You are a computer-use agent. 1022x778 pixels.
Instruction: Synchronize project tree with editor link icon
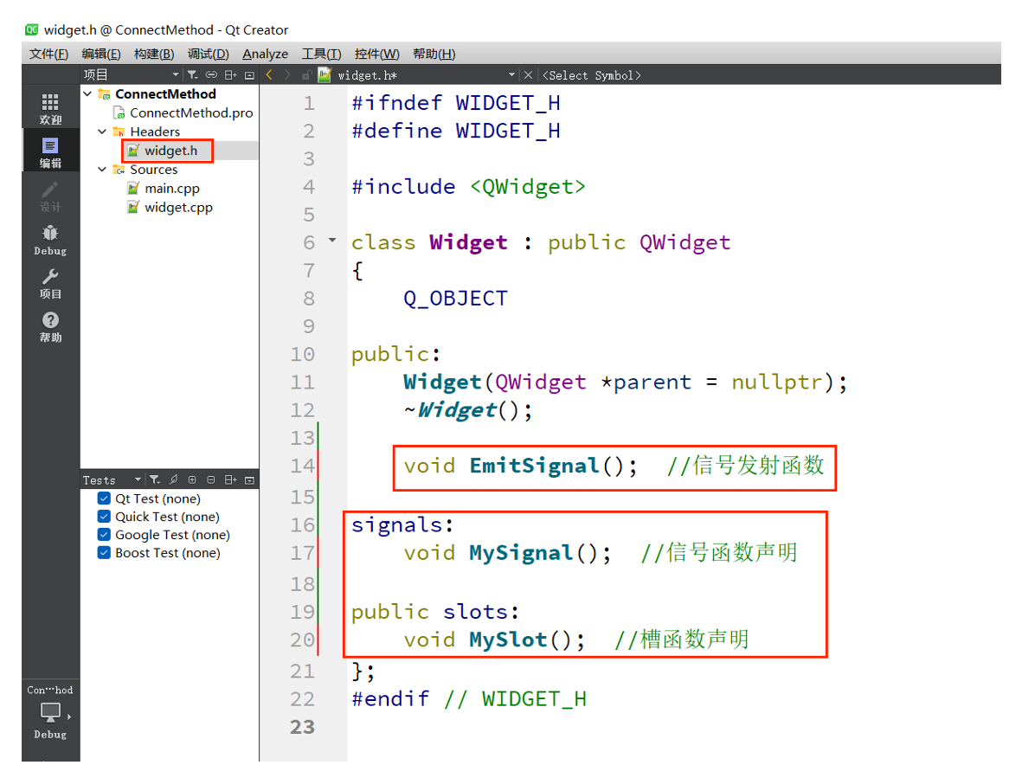211,75
